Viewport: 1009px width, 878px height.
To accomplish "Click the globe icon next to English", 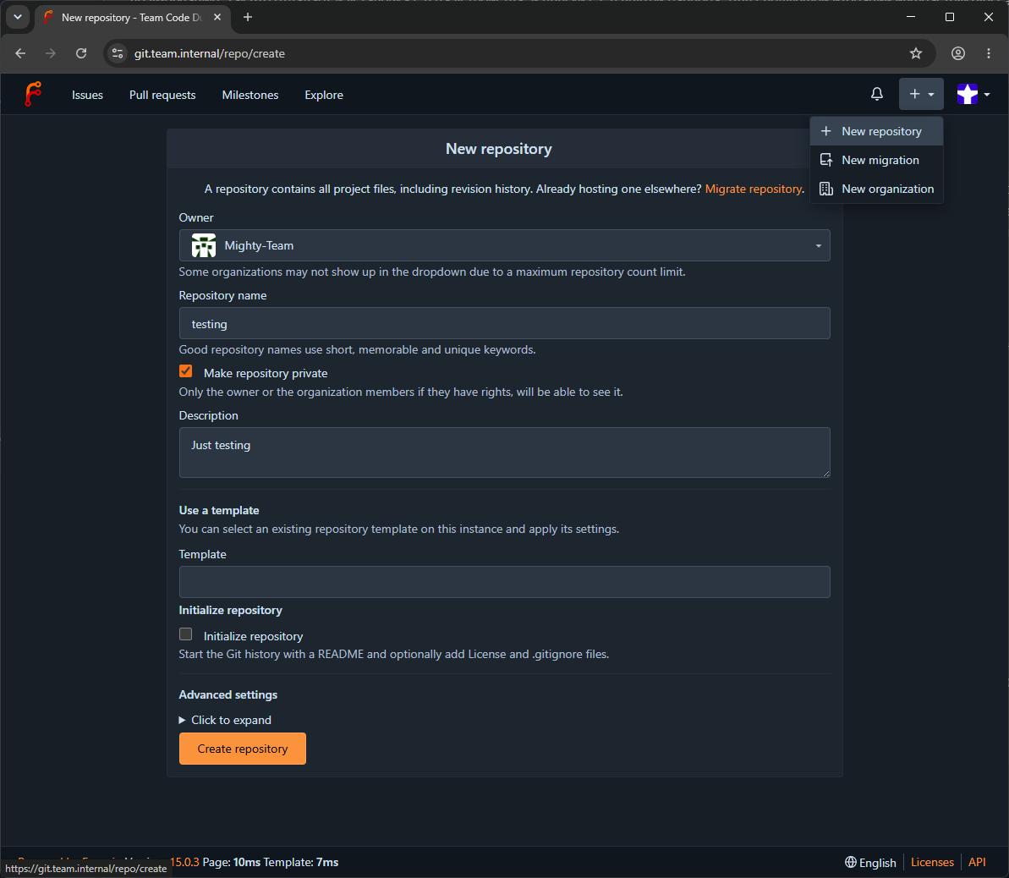I will click(x=851, y=862).
